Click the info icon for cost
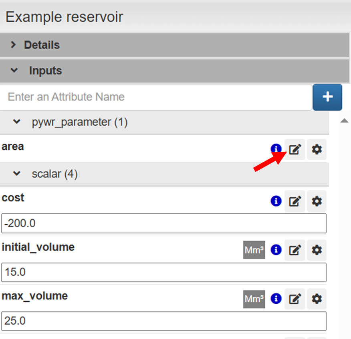Screen dimensions: 351x339 pyautogui.click(x=276, y=201)
